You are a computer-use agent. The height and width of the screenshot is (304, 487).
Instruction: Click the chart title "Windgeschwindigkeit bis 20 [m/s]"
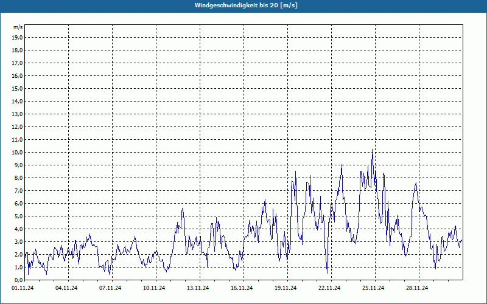246,5
